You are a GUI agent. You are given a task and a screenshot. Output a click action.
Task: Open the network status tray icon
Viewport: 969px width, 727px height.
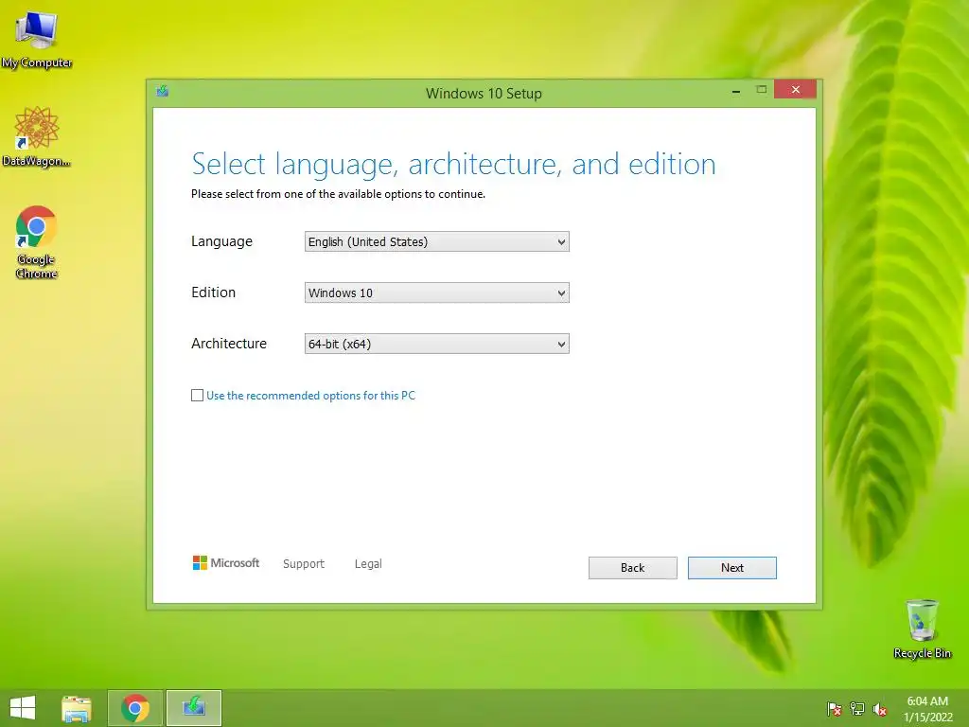[857, 709]
